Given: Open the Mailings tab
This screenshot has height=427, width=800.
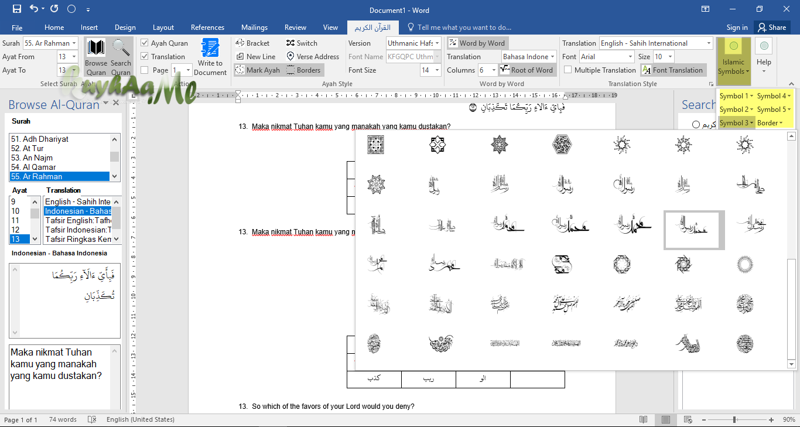Looking at the screenshot, I should pyautogui.click(x=254, y=28).
